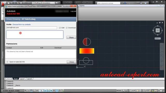Image resolution: width=166 pixels, height=93 pixels.
Task: Toggle Selection Cycling in status bar
Action: 63,91
